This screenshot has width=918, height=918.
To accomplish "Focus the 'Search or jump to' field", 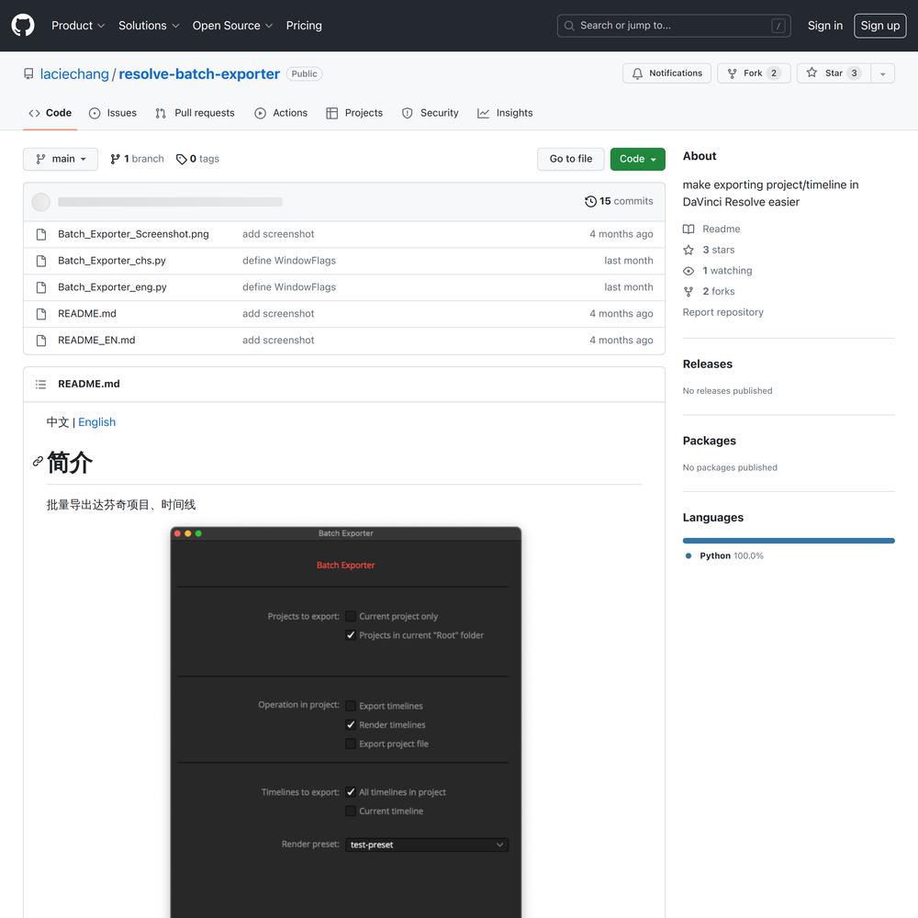I will 674,26.
